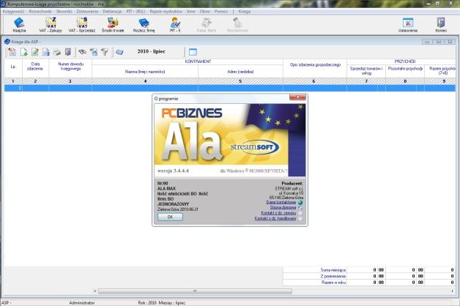Click the Adres (siedziba) column header

click(240, 72)
